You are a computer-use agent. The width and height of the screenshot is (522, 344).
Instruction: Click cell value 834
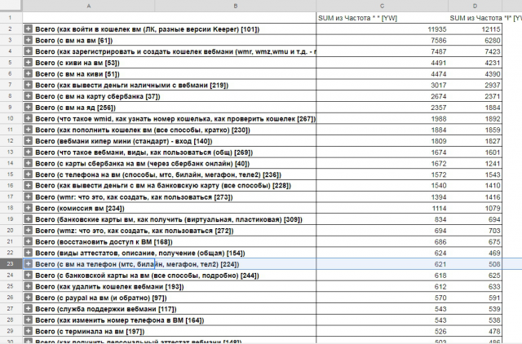(x=440, y=219)
